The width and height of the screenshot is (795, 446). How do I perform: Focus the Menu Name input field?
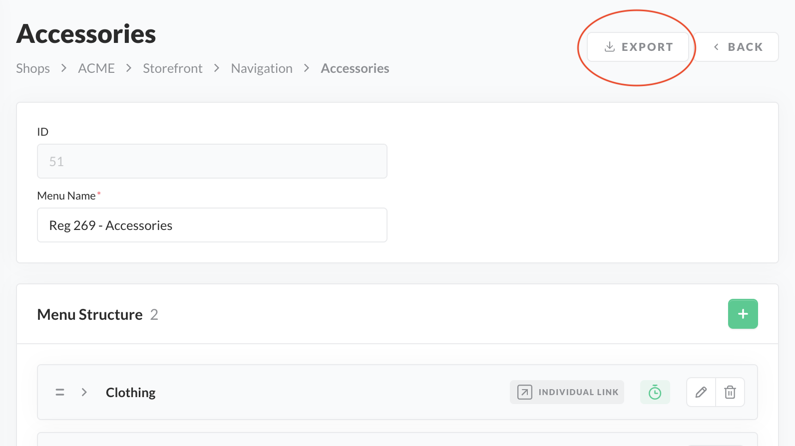[212, 225]
